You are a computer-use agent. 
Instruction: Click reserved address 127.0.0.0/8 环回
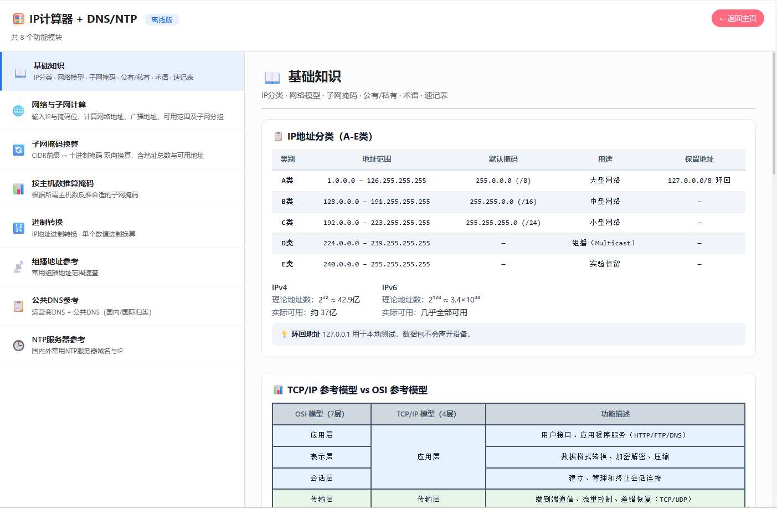699,181
